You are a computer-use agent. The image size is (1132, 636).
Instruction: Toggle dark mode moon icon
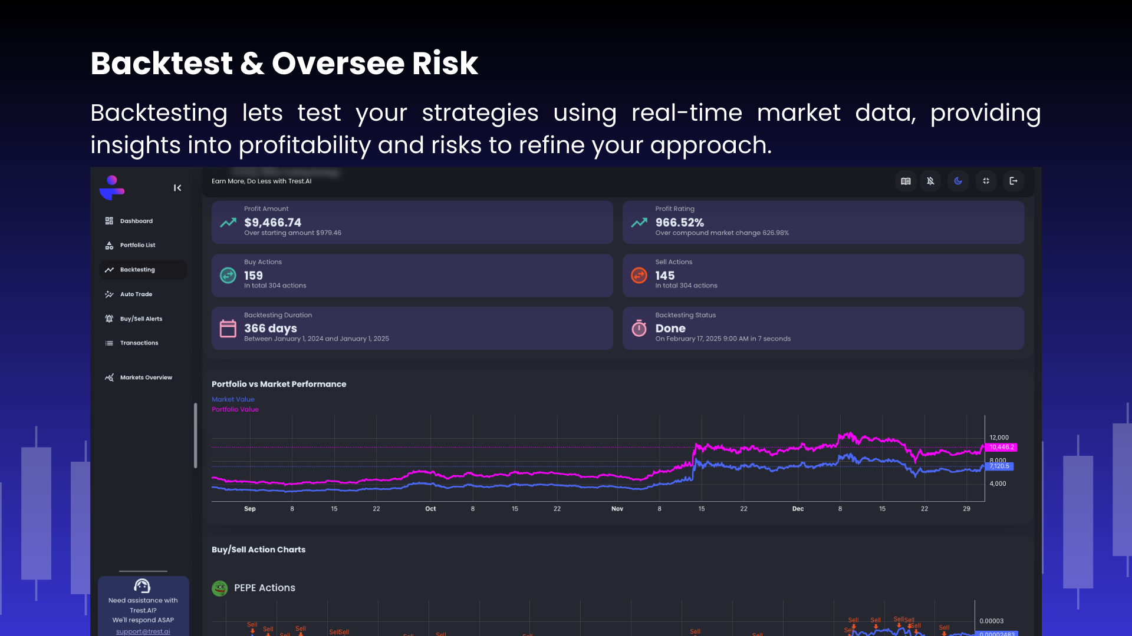(958, 181)
